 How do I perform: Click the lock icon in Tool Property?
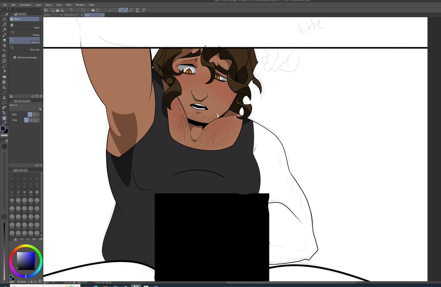(40, 109)
